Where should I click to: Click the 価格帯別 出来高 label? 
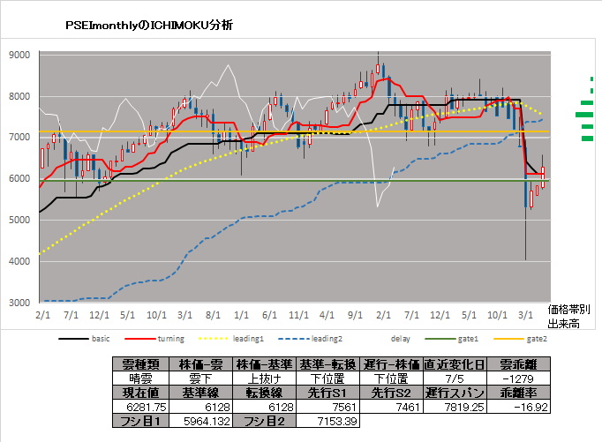tap(568, 317)
